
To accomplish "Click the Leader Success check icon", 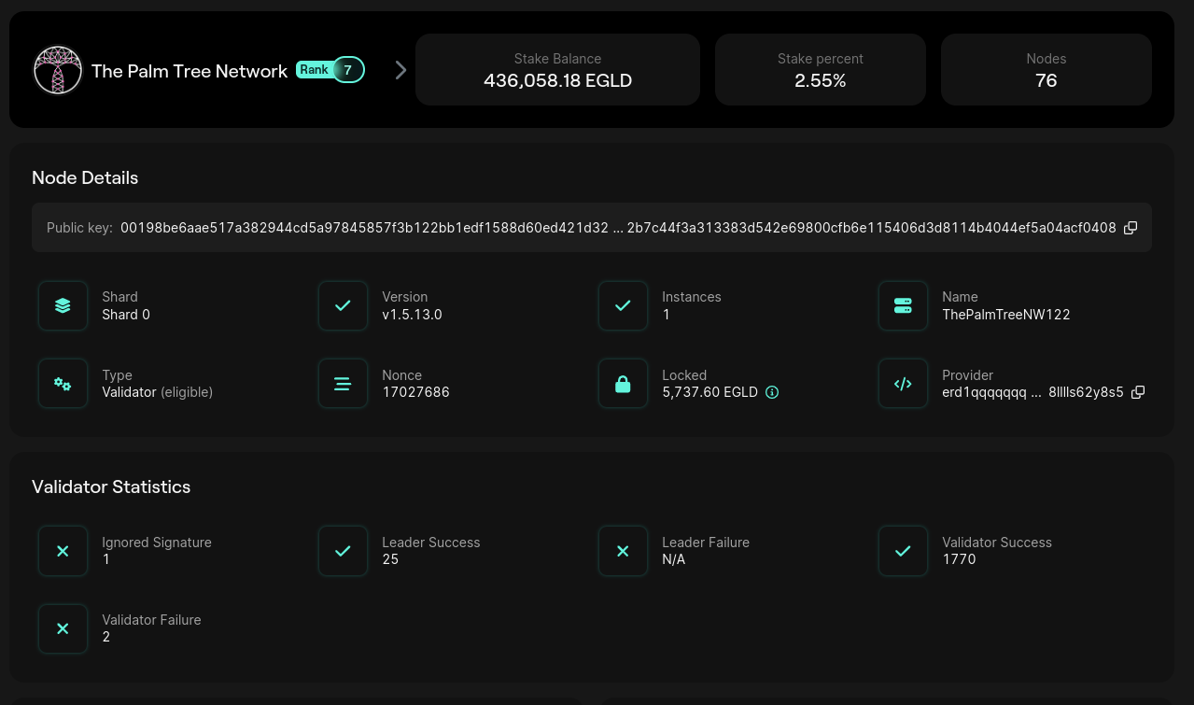I will coord(343,551).
